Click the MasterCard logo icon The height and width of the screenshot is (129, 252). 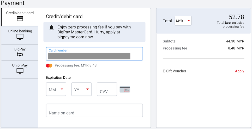(x=49, y=66)
